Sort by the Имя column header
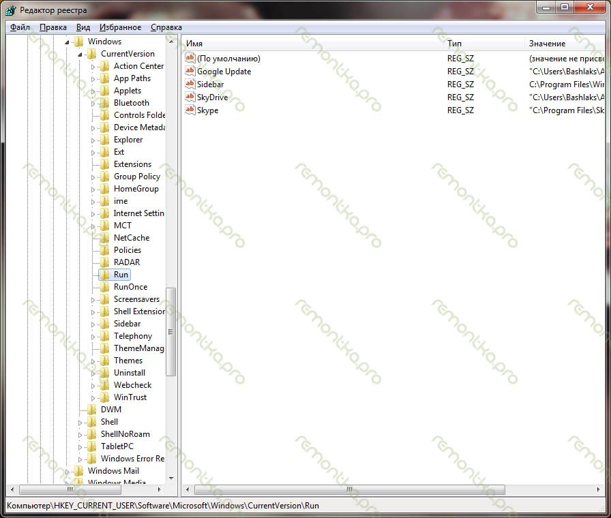The width and height of the screenshot is (611, 518). click(312, 44)
